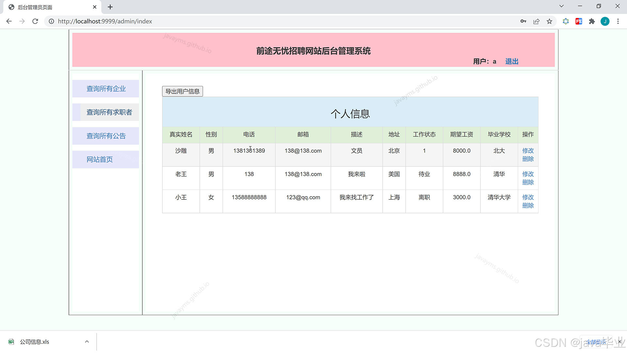Image resolution: width=627 pixels, height=353 pixels.
Task: Click the share icon in the address bar
Action: [536, 21]
